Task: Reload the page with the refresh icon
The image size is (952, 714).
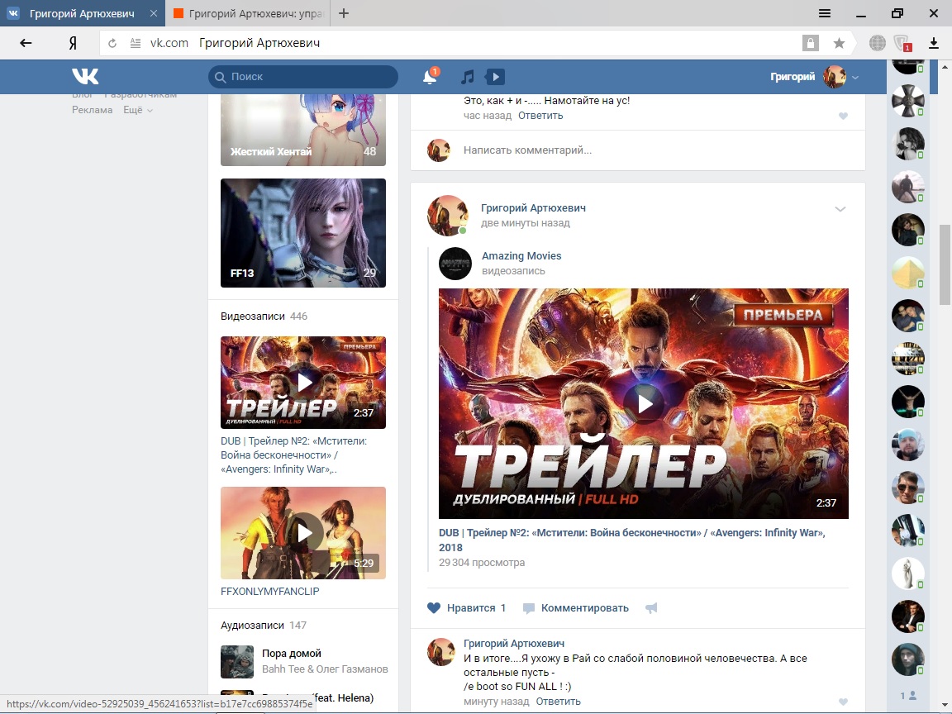Action: (112, 43)
